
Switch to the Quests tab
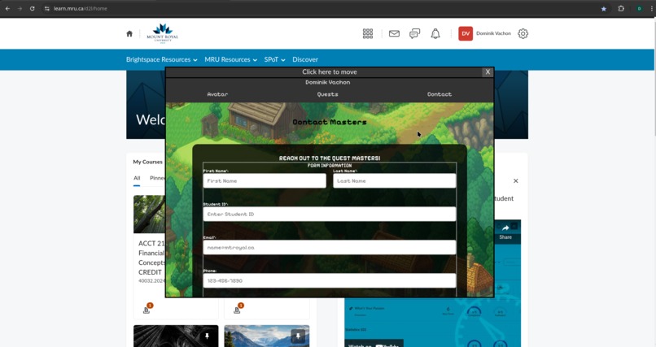pyautogui.click(x=327, y=94)
